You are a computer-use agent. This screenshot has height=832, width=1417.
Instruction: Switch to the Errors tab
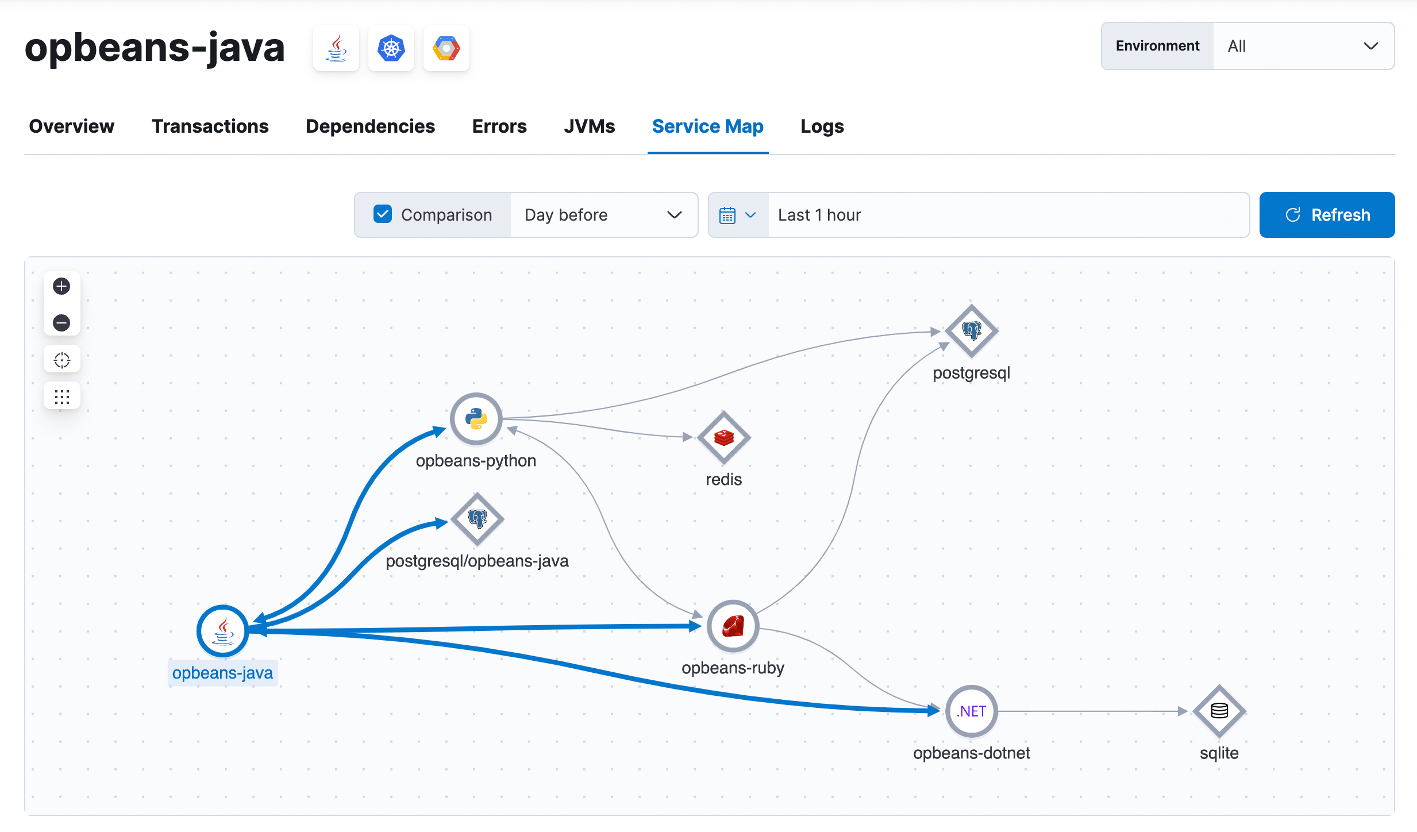499,126
